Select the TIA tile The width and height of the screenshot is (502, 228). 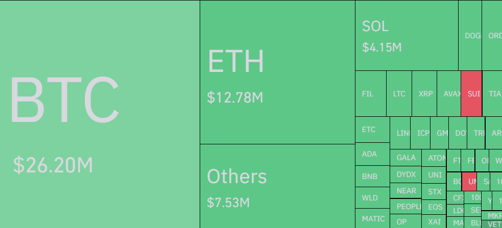(493, 94)
